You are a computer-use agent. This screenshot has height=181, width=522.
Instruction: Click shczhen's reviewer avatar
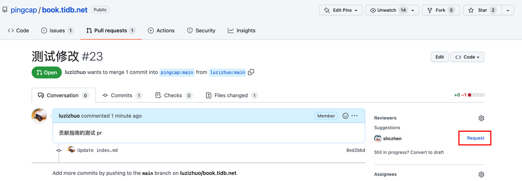[x=378, y=139]
